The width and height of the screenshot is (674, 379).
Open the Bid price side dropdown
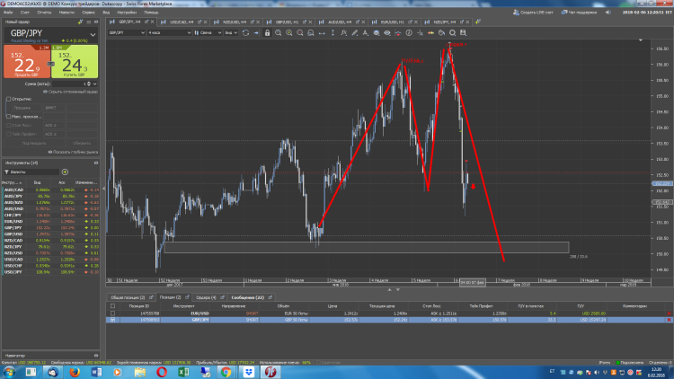tap(231, 32)
